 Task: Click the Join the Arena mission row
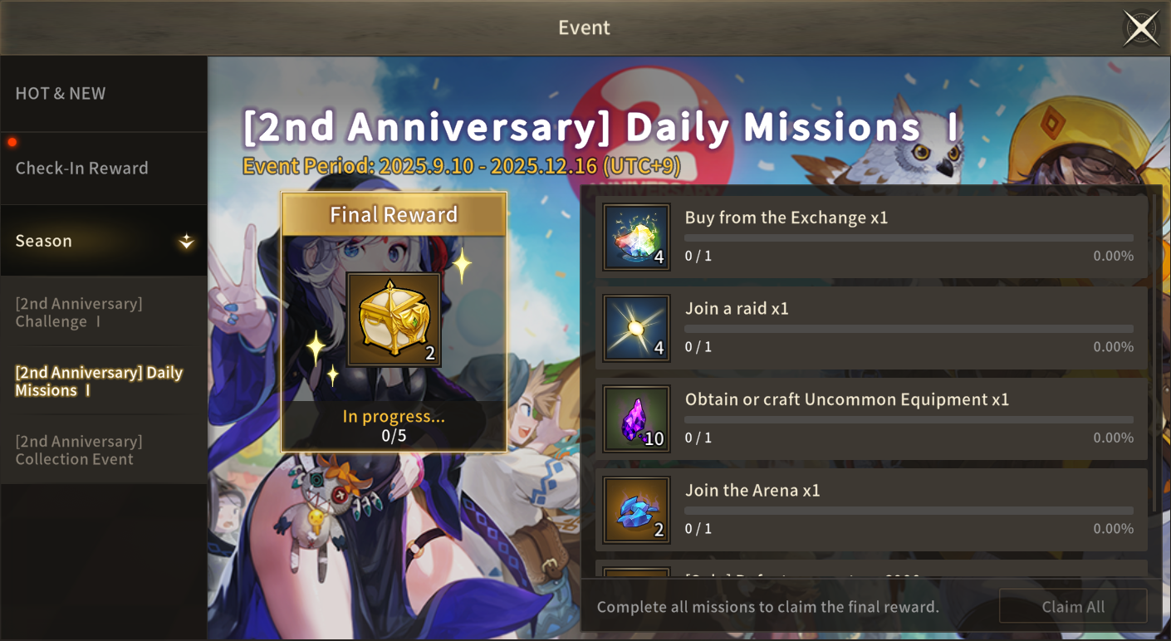click(x=872, y=510)
